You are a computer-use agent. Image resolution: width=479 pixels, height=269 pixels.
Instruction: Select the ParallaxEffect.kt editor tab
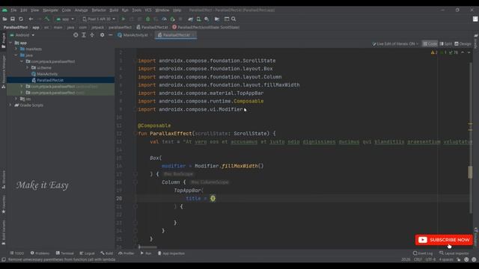175,35
